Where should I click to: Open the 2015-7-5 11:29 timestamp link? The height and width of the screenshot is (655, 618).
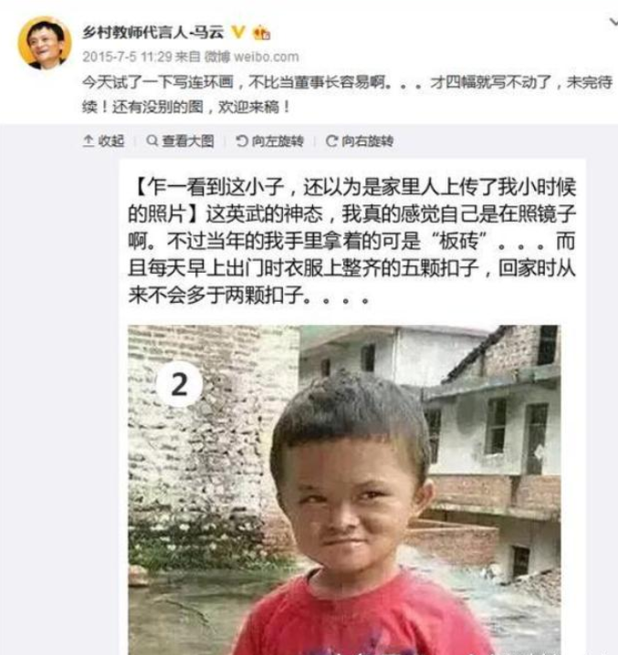(x=127, y=57)
